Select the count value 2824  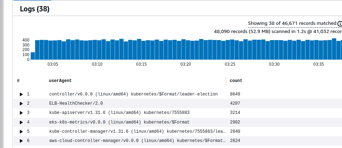point(235,141)
